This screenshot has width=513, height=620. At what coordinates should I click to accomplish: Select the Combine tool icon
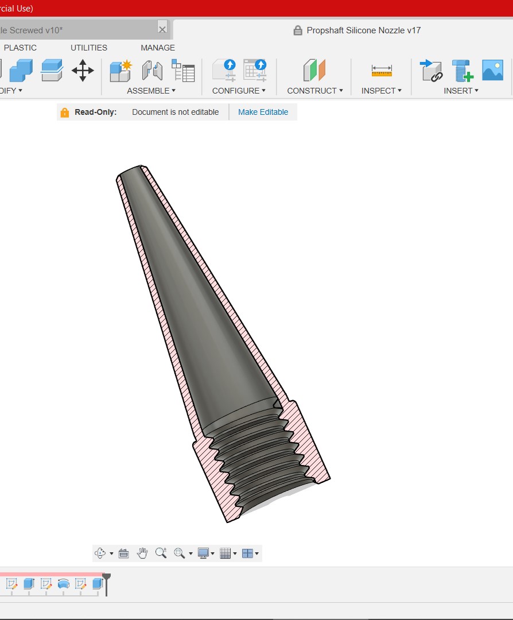coord(21,71)
